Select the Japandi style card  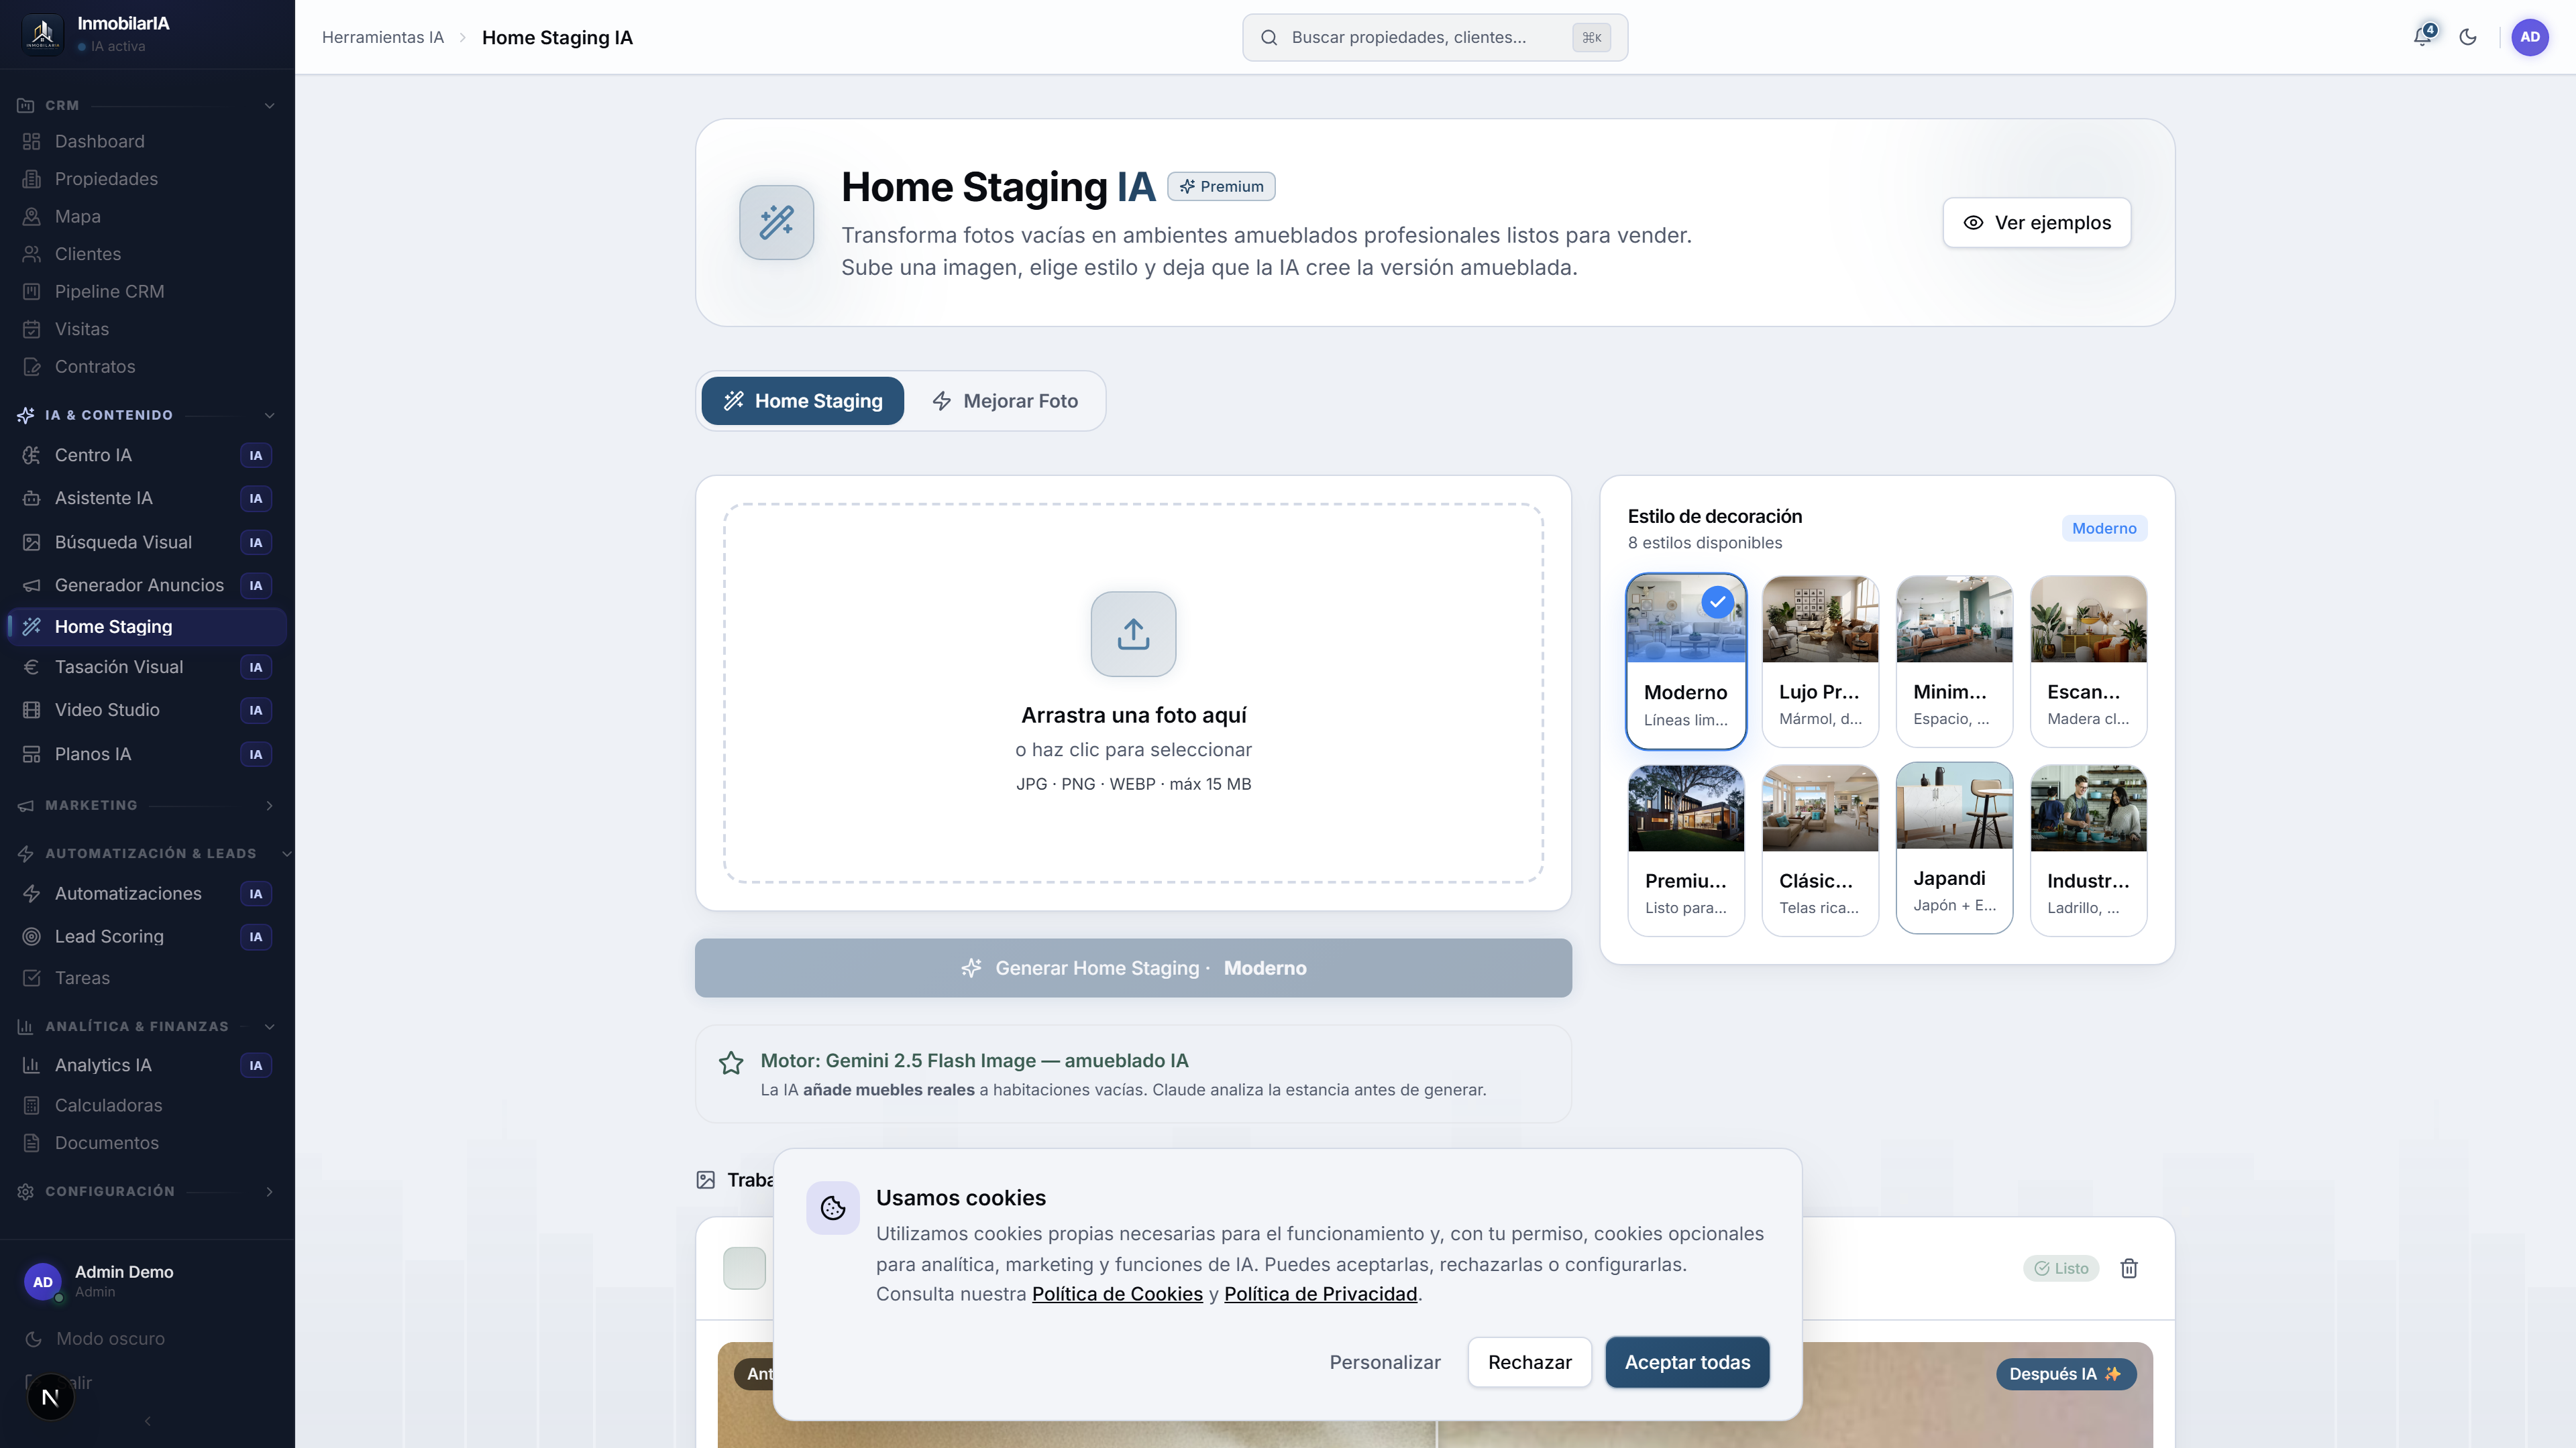1954,847
